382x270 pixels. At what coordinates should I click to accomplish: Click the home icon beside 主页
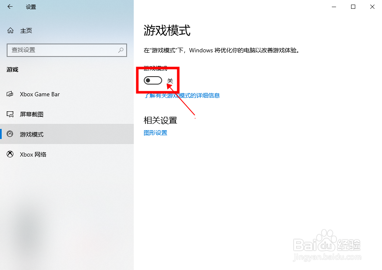tap(10, 31)
